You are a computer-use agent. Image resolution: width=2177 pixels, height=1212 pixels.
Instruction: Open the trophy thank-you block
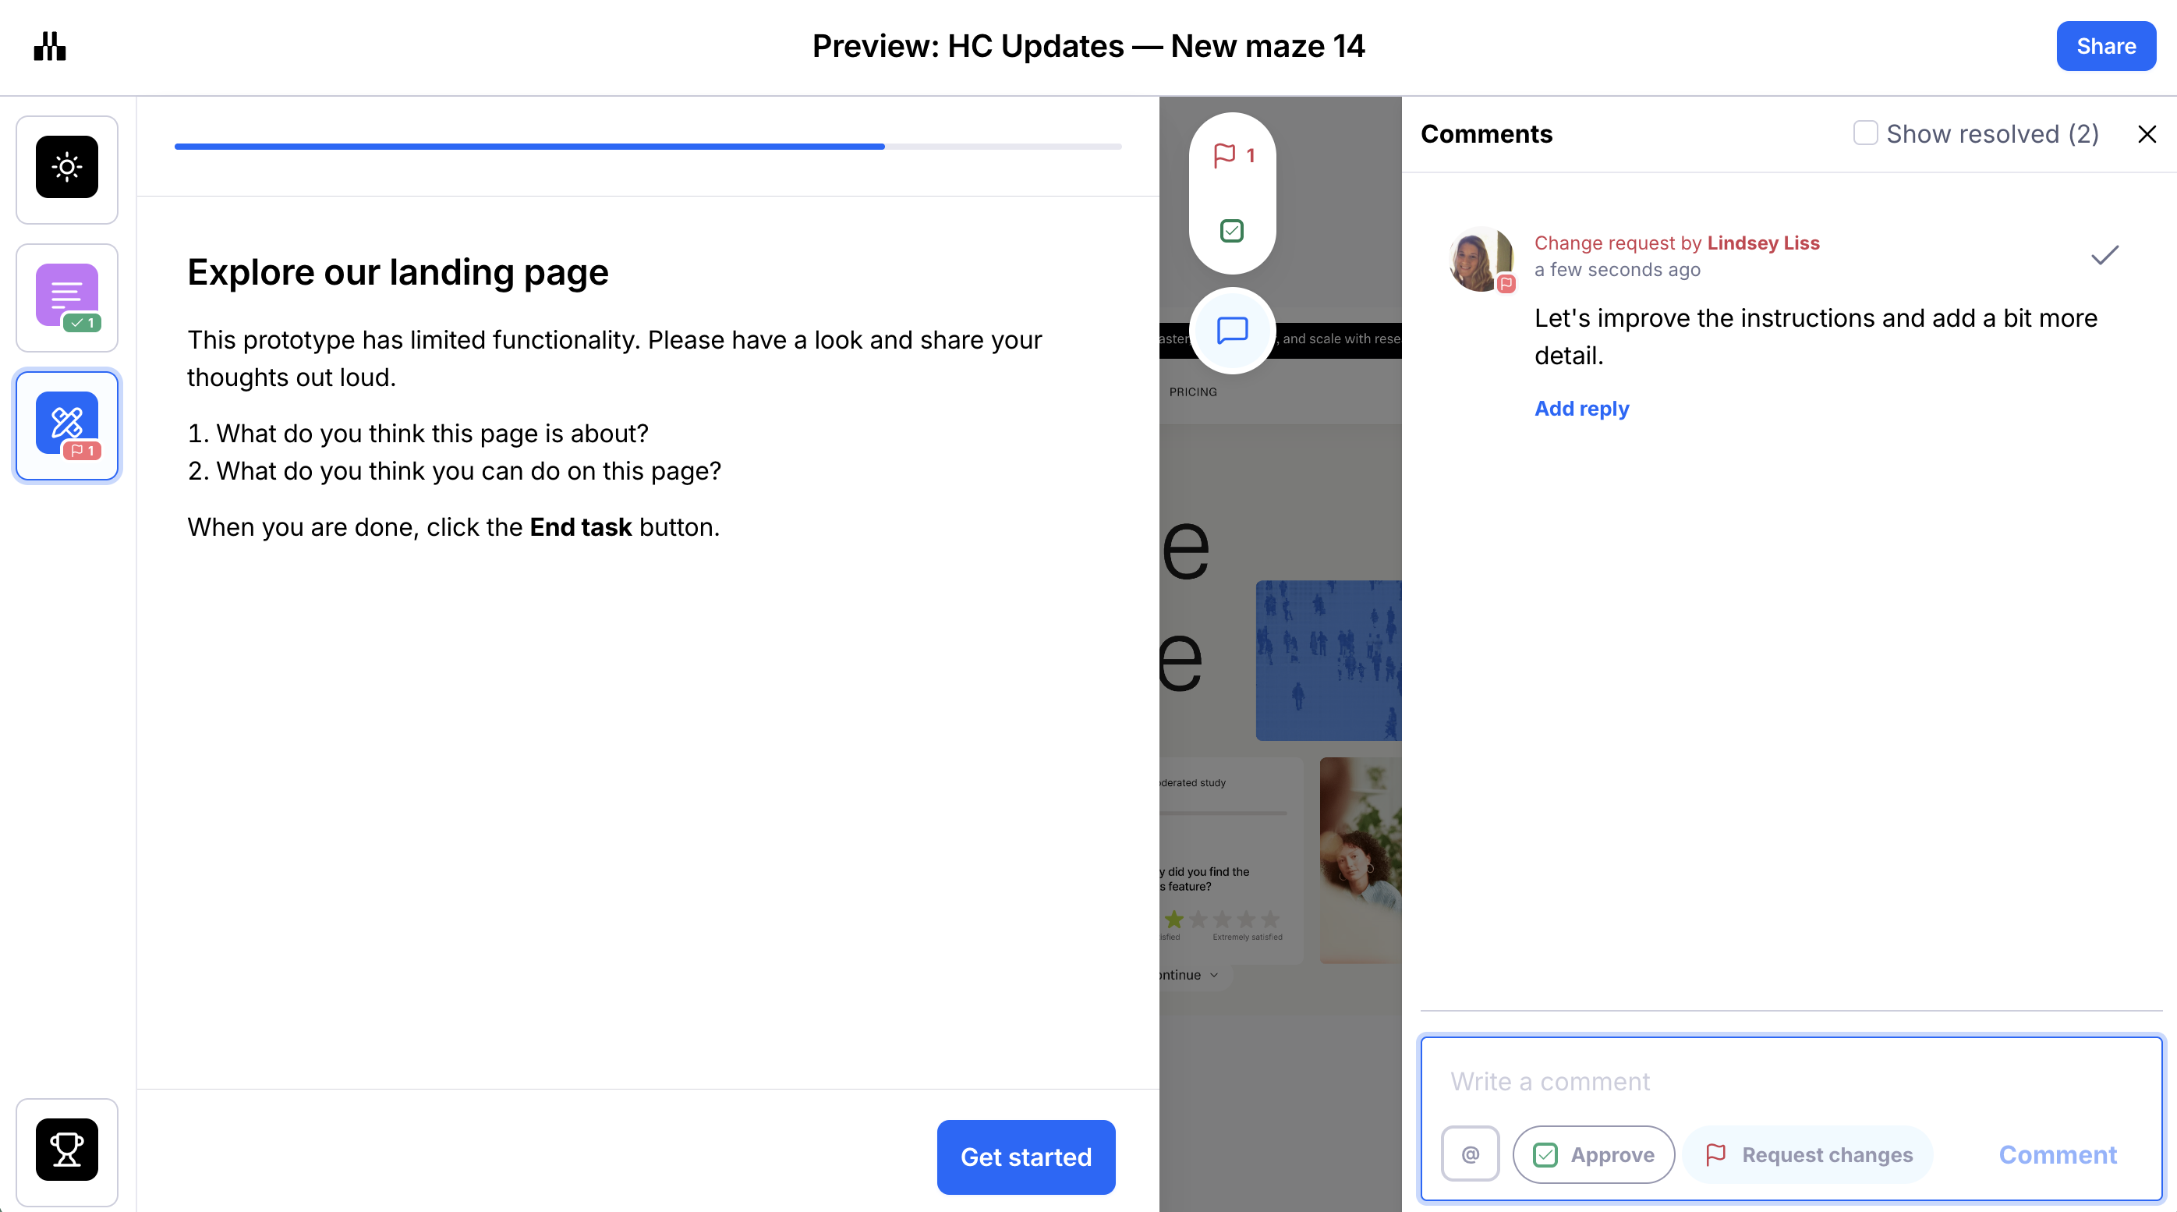click(67, 1150)
